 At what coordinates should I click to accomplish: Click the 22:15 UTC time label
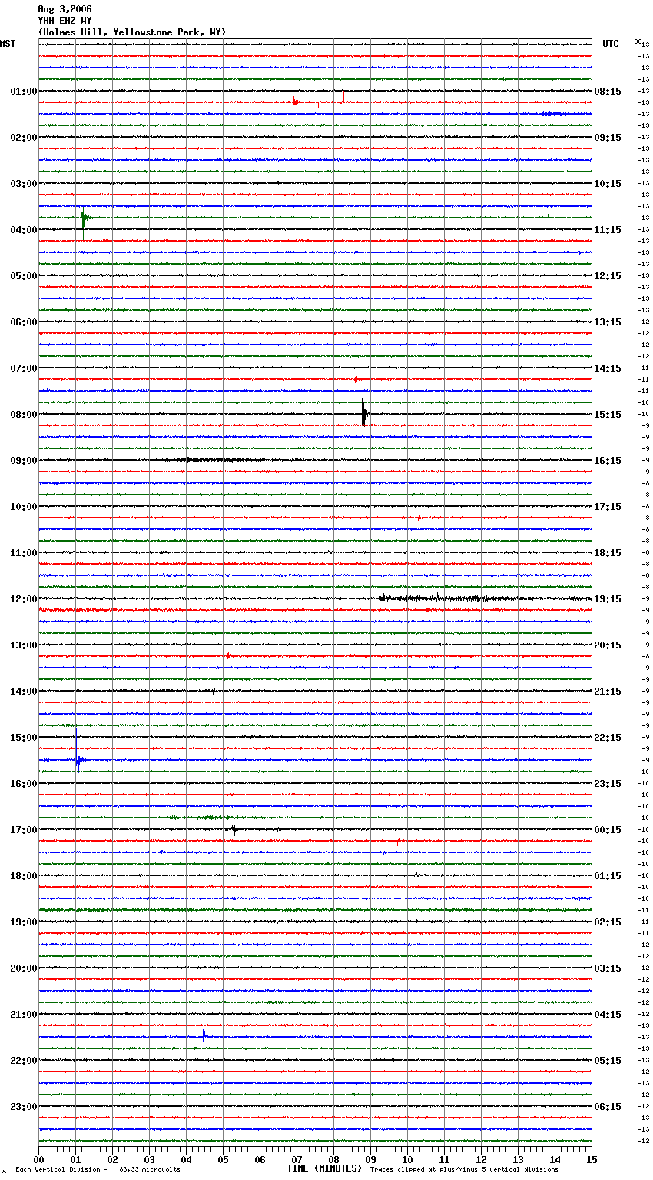pyautogui.click(x=608, y=738)
